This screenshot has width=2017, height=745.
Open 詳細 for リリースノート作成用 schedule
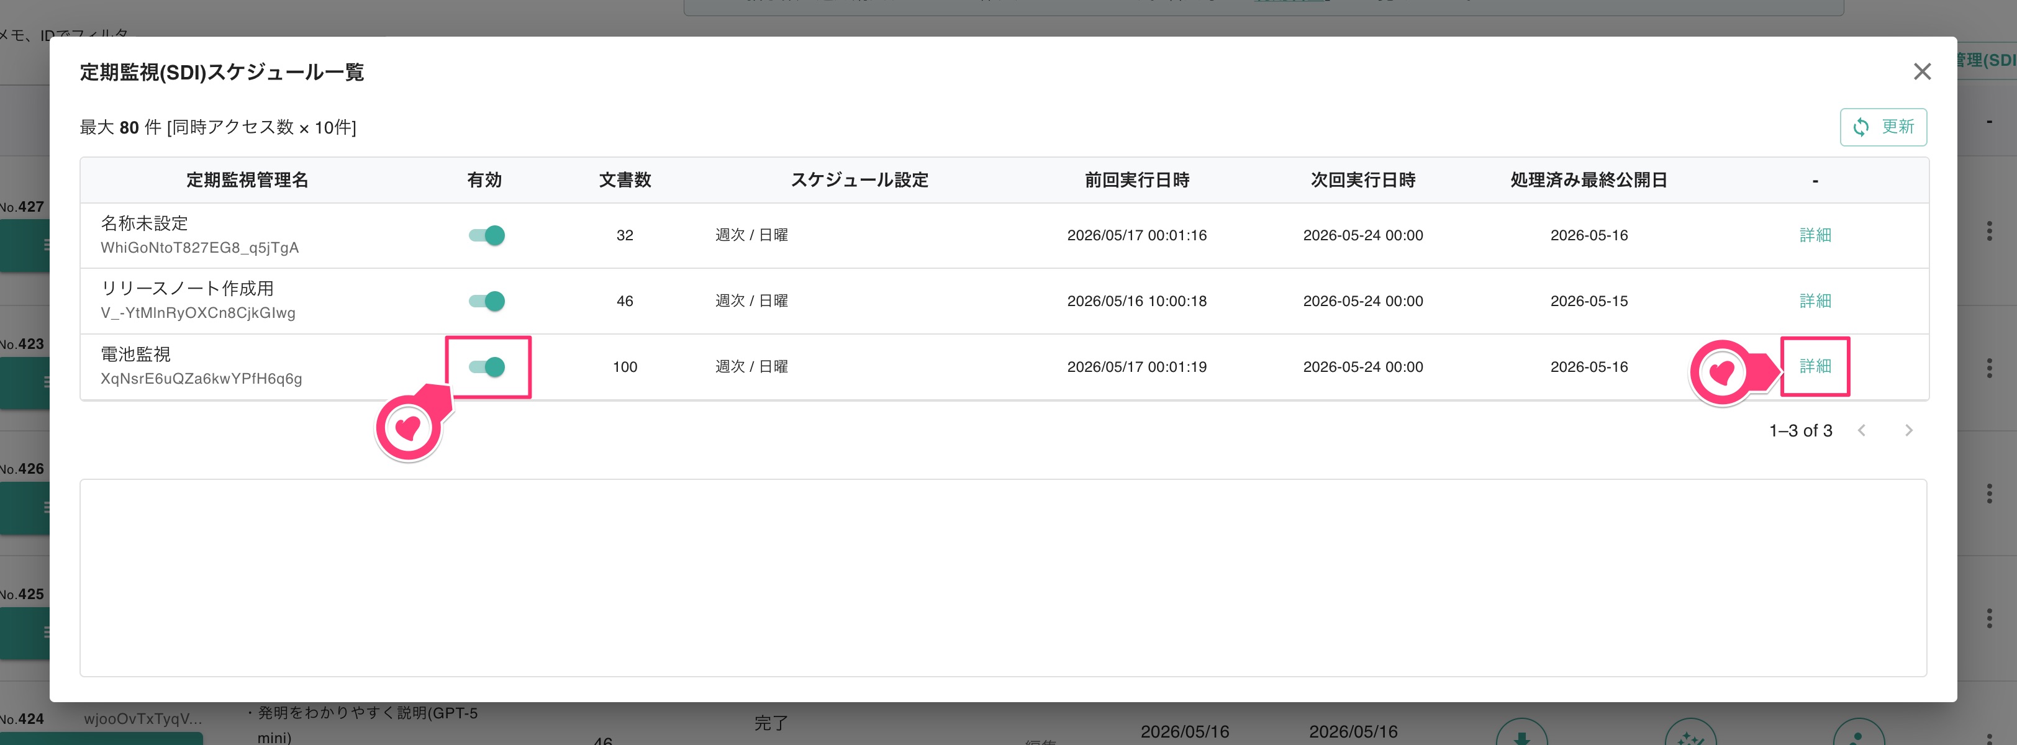point(1815,300)
